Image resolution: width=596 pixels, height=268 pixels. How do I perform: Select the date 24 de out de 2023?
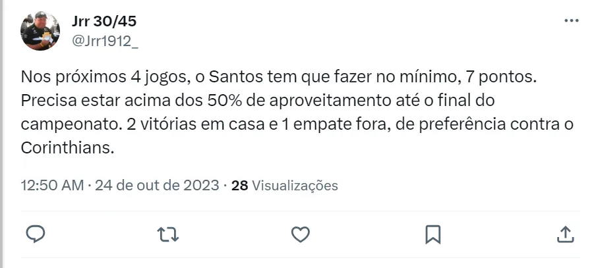click(x=156, y=186)
